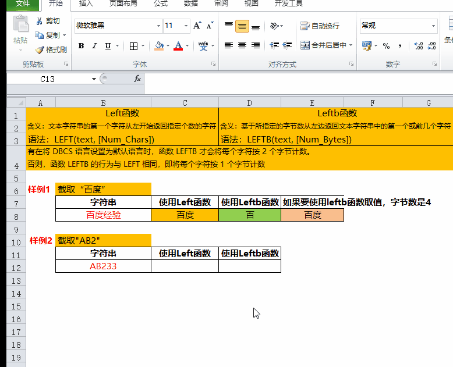
Task: Click the fill color paint bucket
Action: click(x=159, y=46)
